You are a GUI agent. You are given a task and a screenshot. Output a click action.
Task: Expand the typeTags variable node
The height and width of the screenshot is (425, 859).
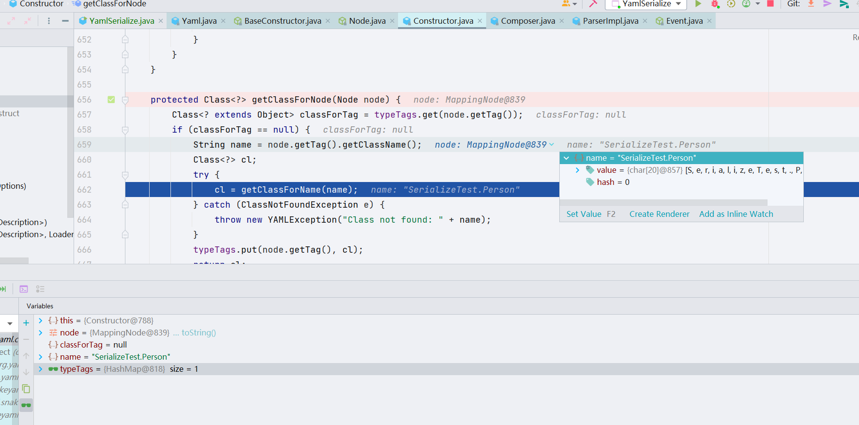point(41,369)
